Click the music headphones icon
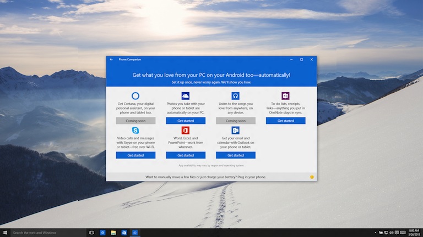The width and height of the screenshot is (423, 237). (235, 96)
